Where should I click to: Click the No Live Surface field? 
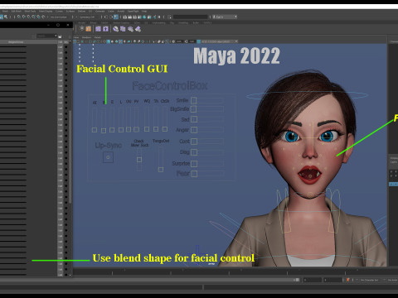point(58,17)
